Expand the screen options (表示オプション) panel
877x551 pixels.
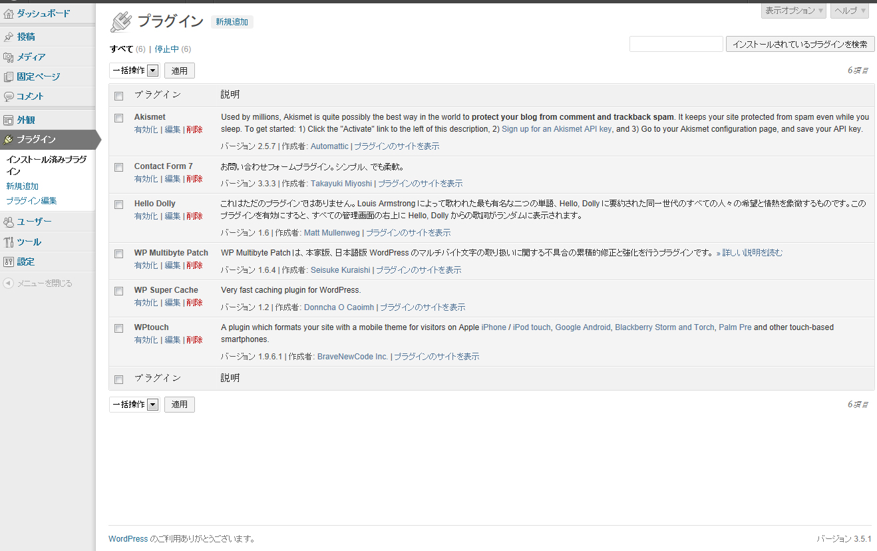coord(794,11)
